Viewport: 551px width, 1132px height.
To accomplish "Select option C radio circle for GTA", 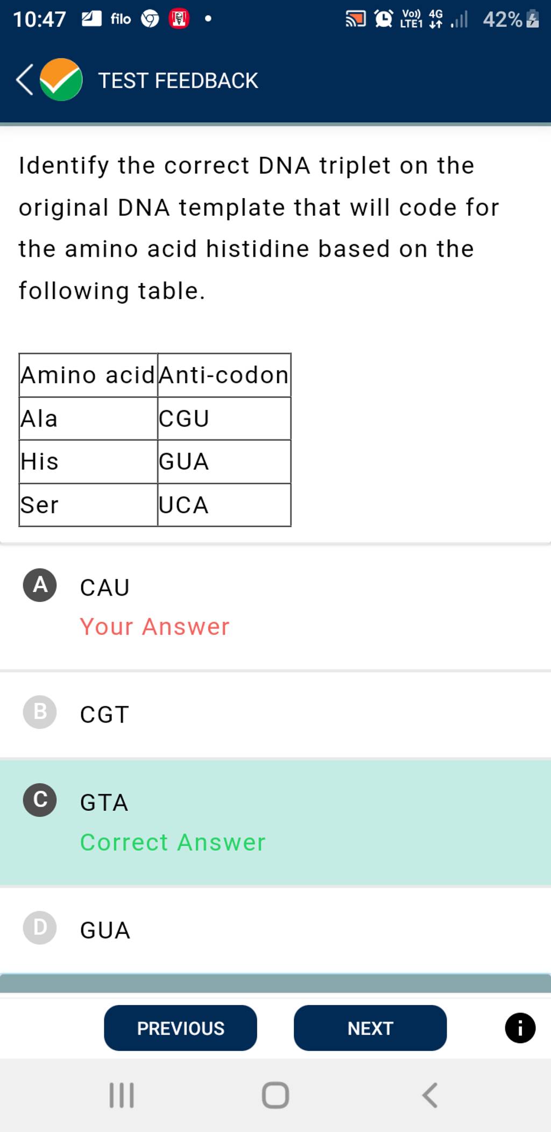I will (x=40, y=800).
